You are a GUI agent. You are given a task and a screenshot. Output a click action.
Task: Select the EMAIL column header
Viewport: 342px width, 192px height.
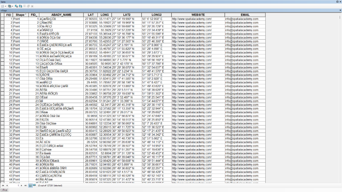pos(245,15)
